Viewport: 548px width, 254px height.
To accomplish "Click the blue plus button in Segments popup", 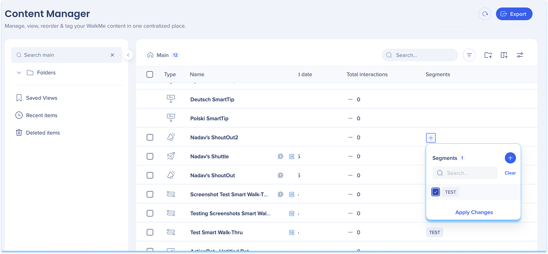I will coord(510,158).
